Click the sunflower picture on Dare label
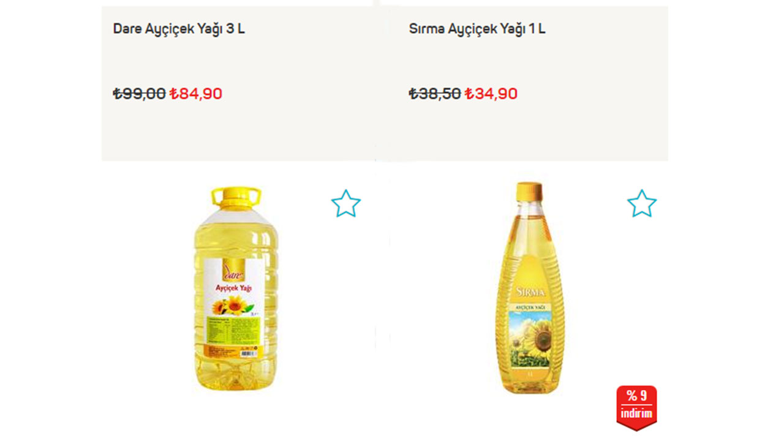Image resolution: width=784 pixels, height=441 pixels. tap(229, 304)
